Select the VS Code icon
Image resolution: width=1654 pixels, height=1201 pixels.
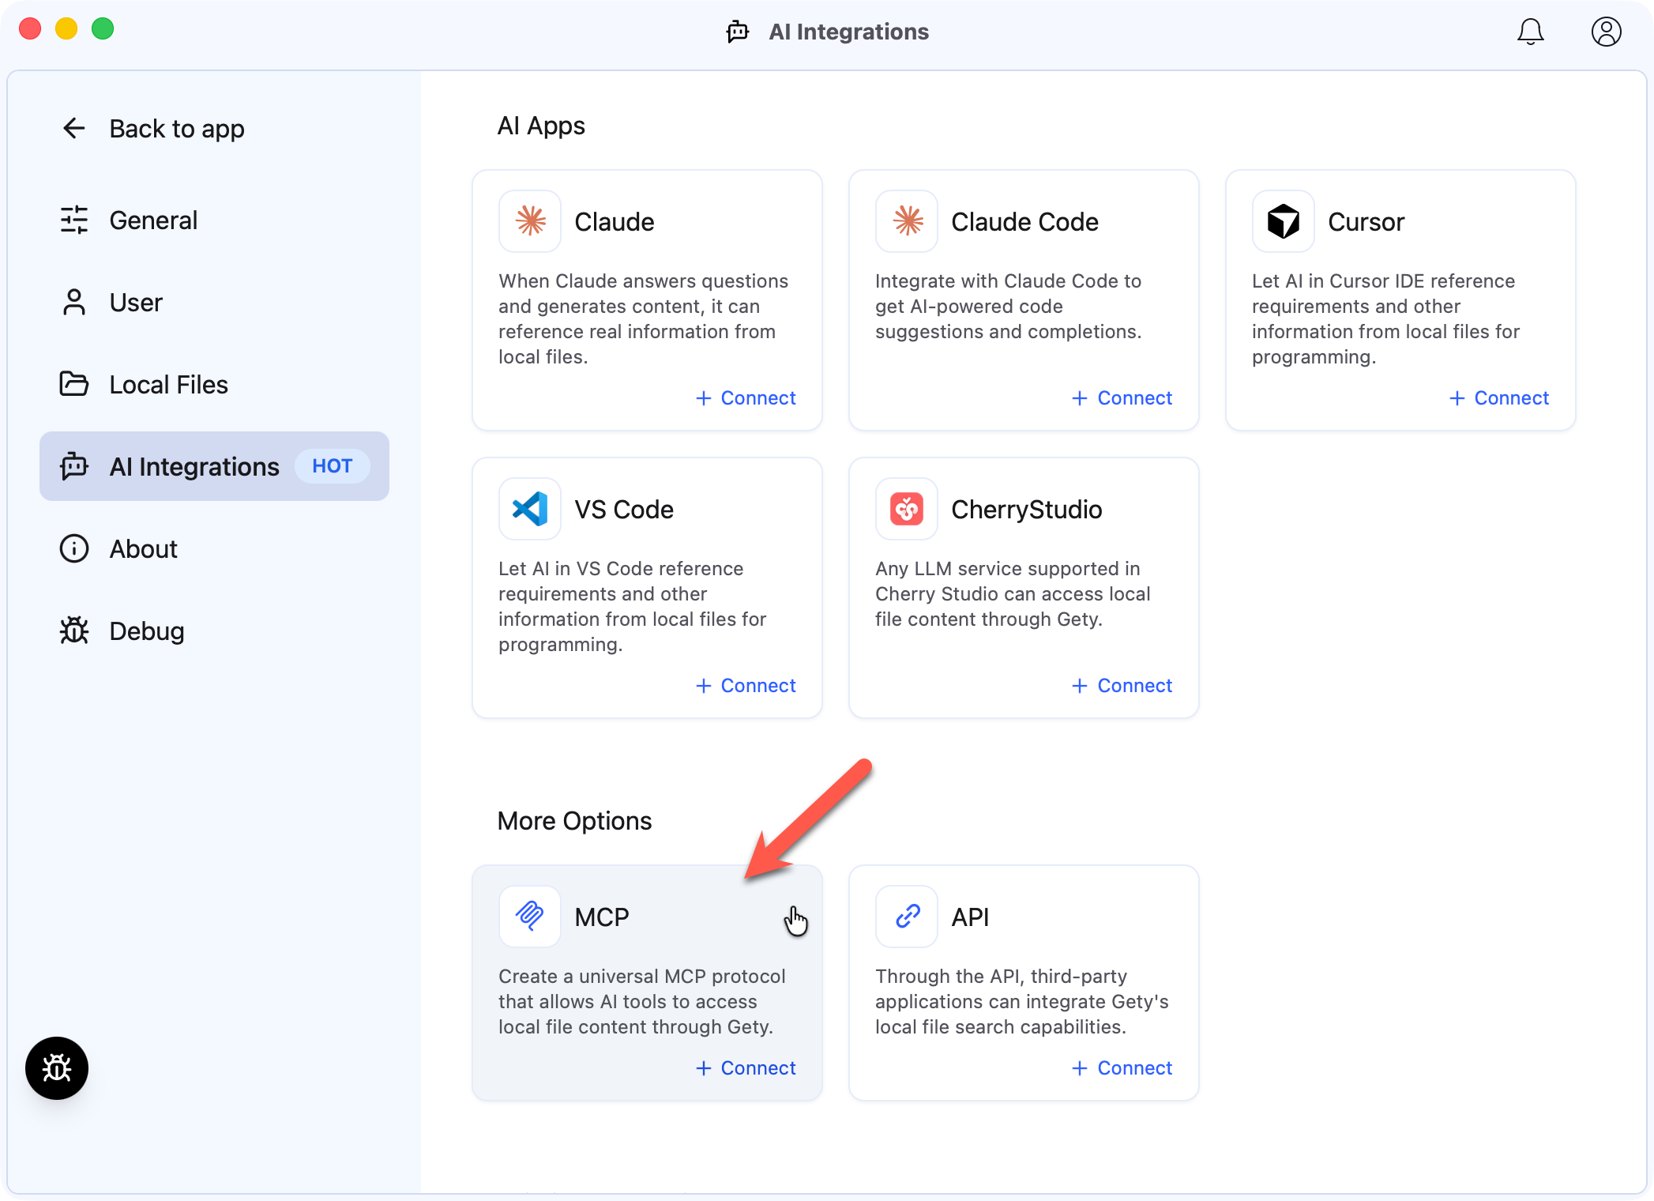pyautogui.click(x=529, y=509)
